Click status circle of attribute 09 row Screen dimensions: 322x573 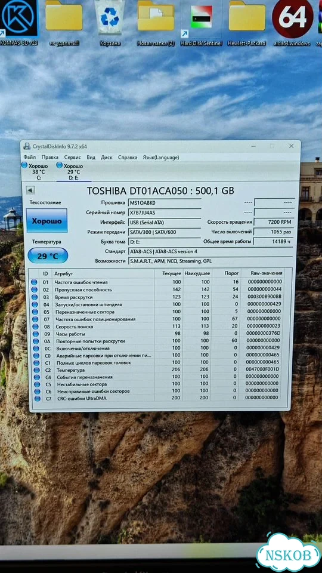(35, 334)
